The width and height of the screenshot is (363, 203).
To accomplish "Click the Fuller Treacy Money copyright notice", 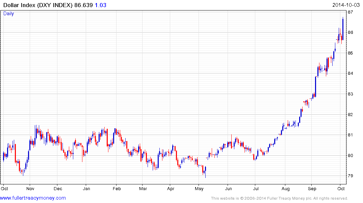I will pos(280,198).
